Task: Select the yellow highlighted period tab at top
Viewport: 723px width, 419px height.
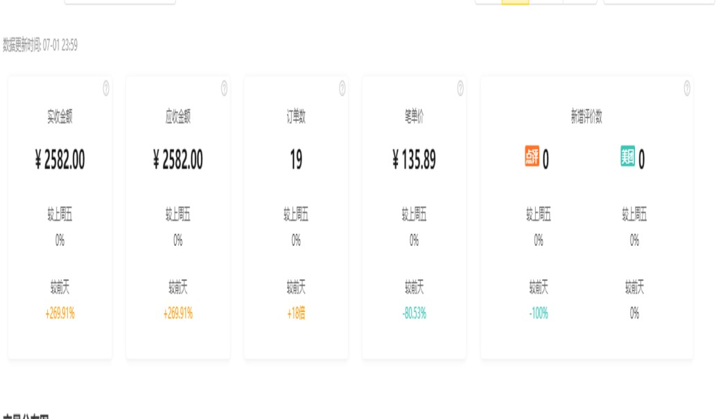Action: (515, 2)
